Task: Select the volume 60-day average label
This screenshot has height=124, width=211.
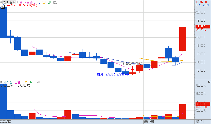Action: [32, 82]
